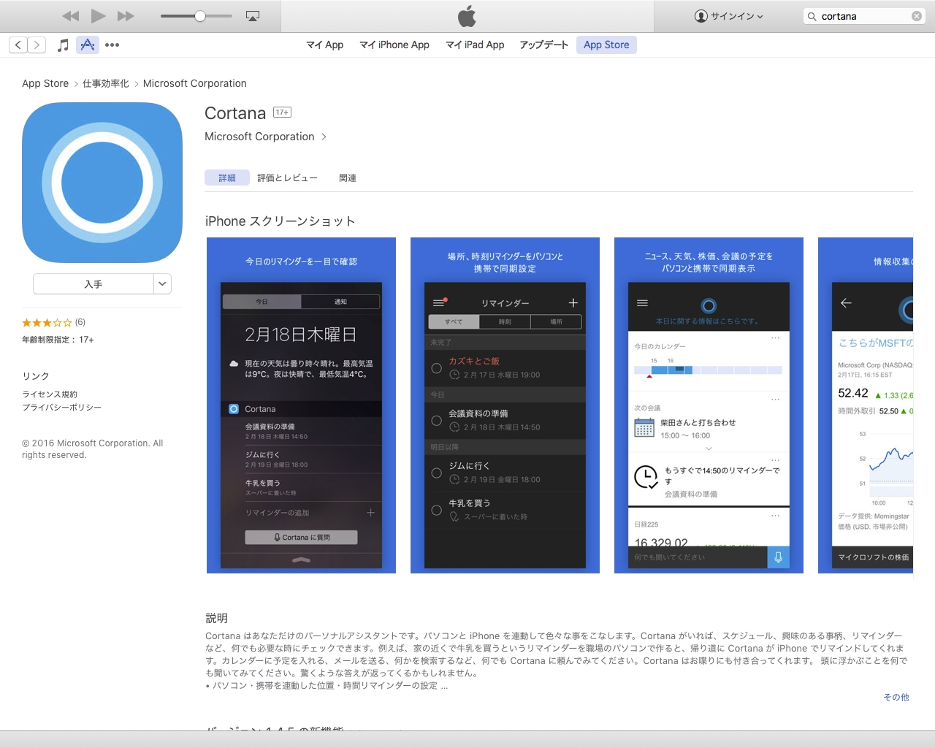Click the 入手 button to get the app
This screenshot has height=748, width=935.
(95, 283)
